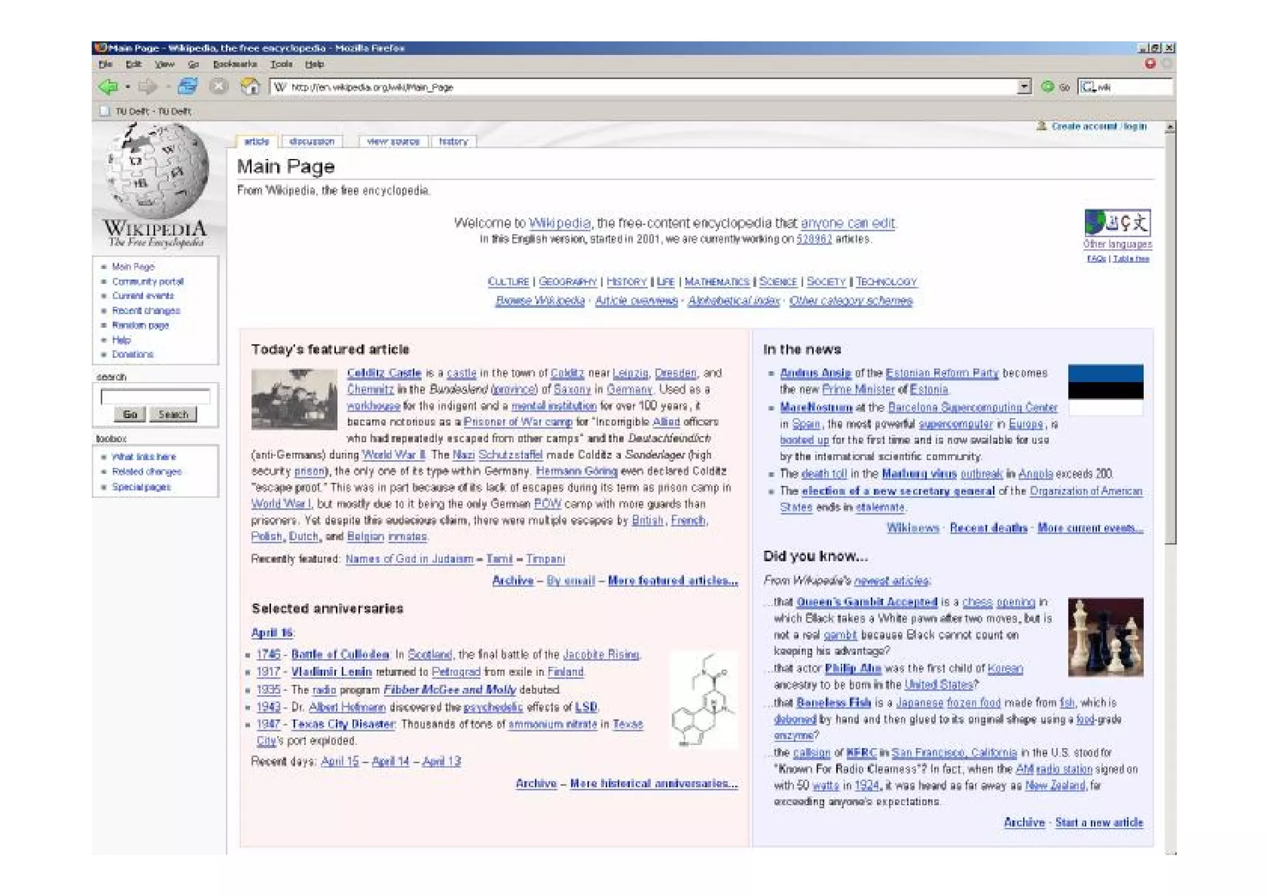Click the green Back arrow button

108,87
